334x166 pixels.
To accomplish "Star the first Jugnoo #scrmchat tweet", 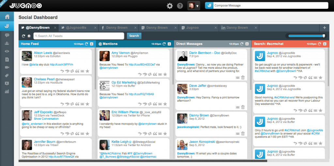I will click(320, 78).
